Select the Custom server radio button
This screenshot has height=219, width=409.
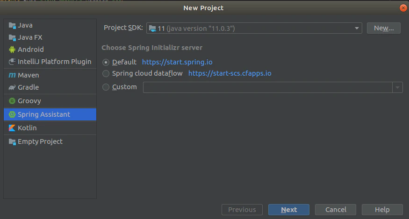tap(106, 87)
